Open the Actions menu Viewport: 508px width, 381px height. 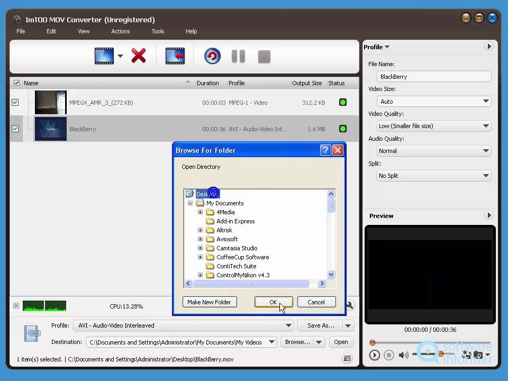[121, 31]
